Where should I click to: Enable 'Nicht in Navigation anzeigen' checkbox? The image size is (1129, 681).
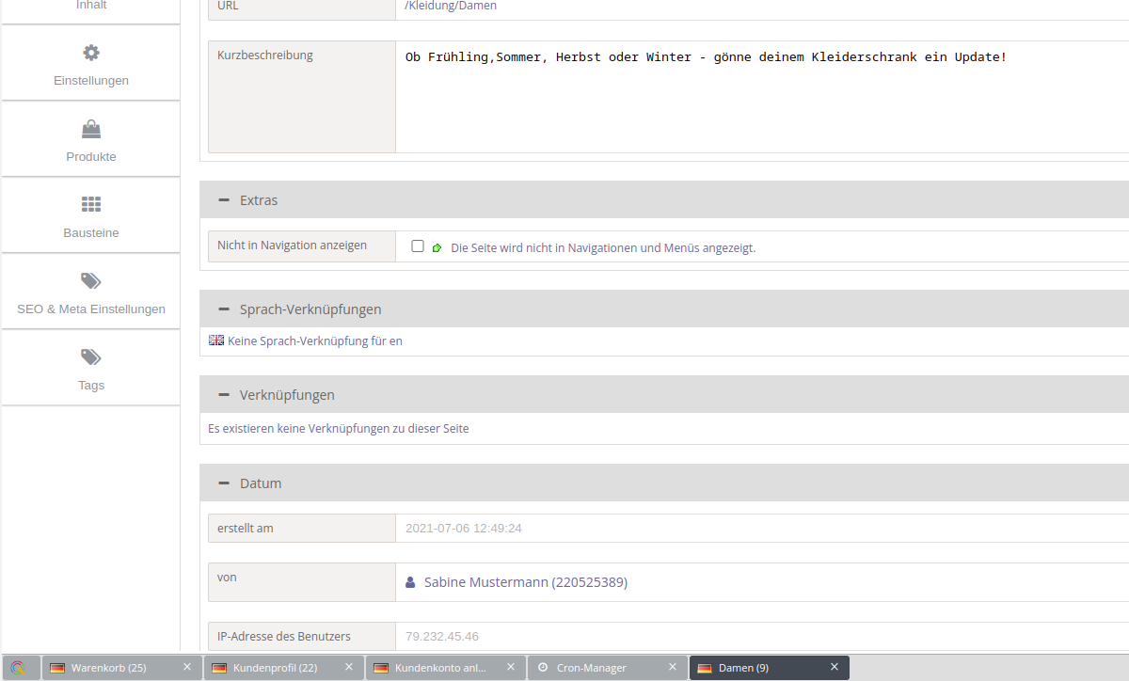pyautogui.click(x=418, y=246)
